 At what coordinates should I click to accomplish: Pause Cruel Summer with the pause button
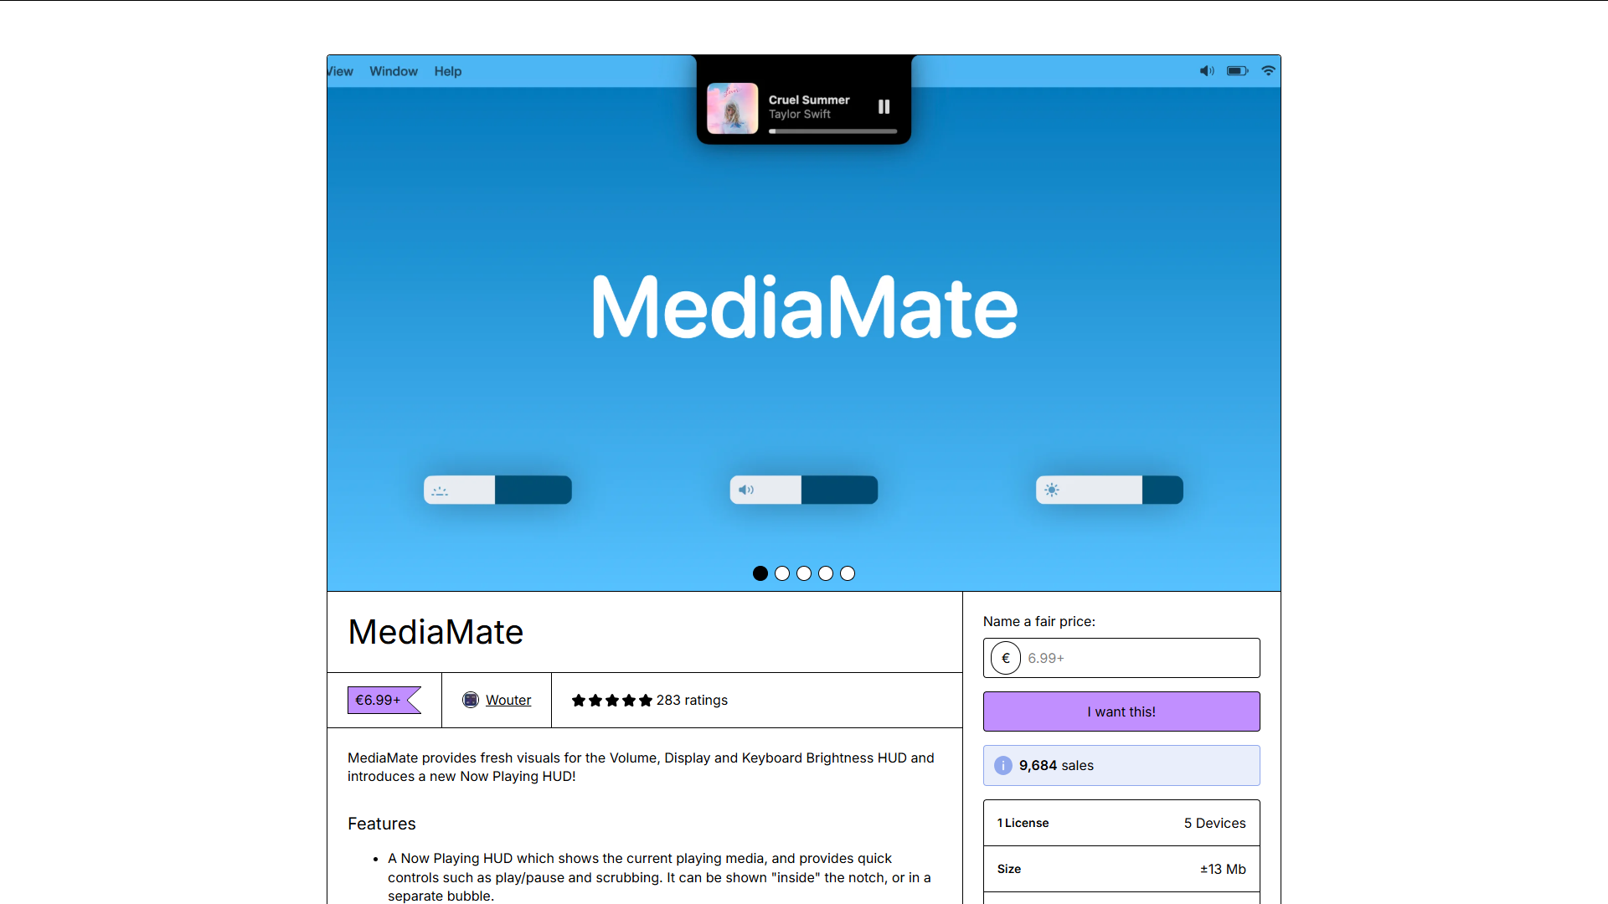pyautogui.click(x=884, y=106)
